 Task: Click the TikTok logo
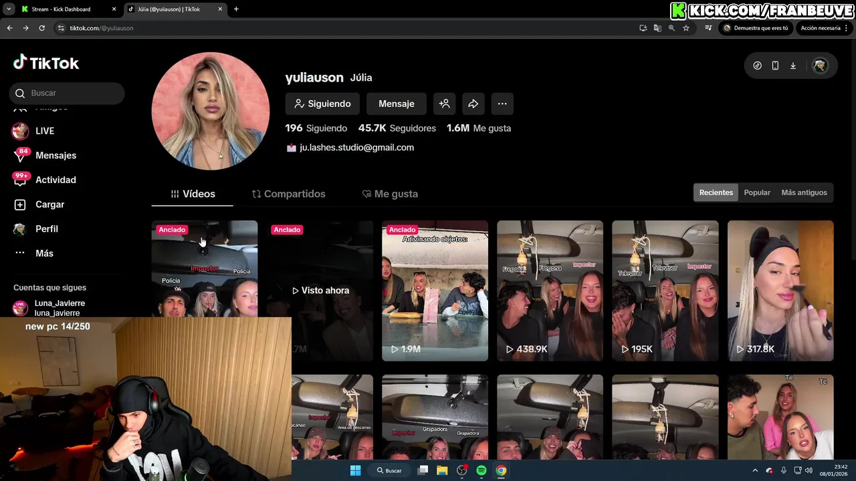pyautogui.click(x=46, y=63)
